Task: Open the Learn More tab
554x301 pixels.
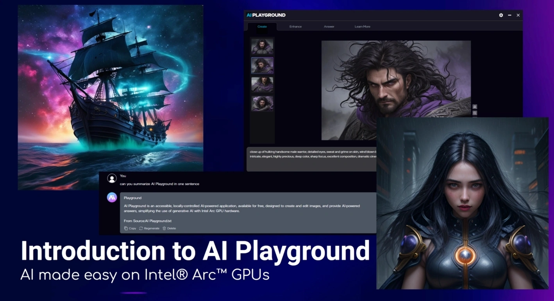Action: [x=363, y=27]
